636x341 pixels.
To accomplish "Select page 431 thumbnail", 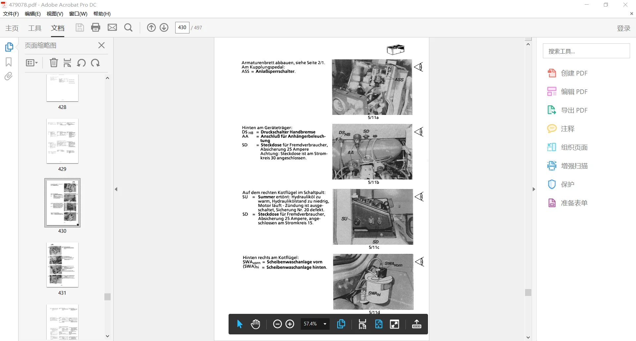I will pyautogui.click(x=62, y=265).
